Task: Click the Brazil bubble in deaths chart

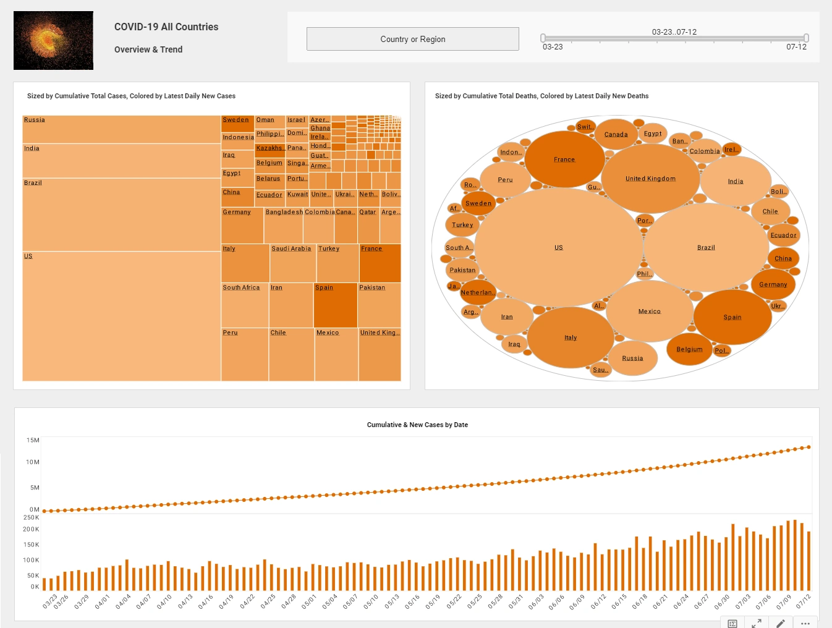Action: click(x=706, y=247)
